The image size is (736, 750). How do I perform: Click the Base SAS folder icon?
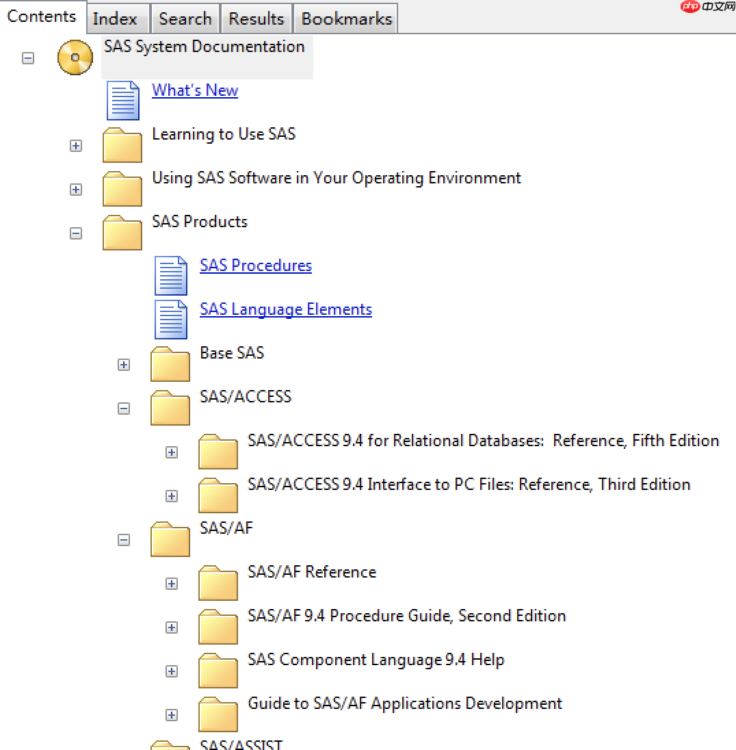click(x=170, y=364)
